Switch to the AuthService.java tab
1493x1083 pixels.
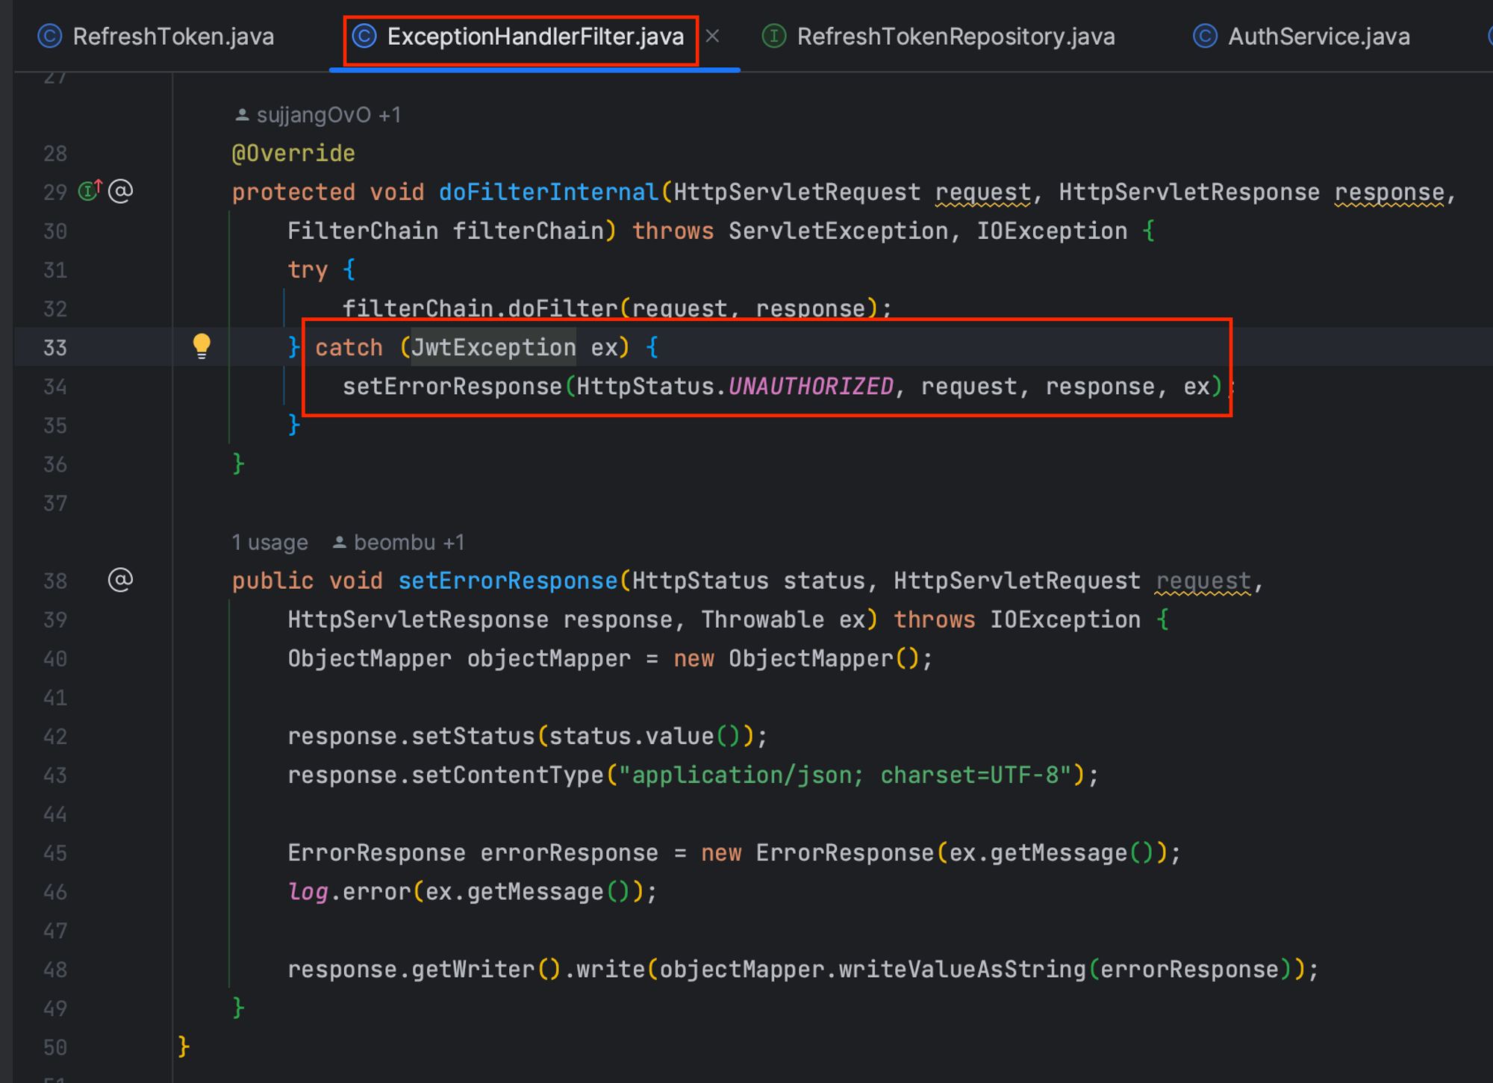click(1318, 37)
